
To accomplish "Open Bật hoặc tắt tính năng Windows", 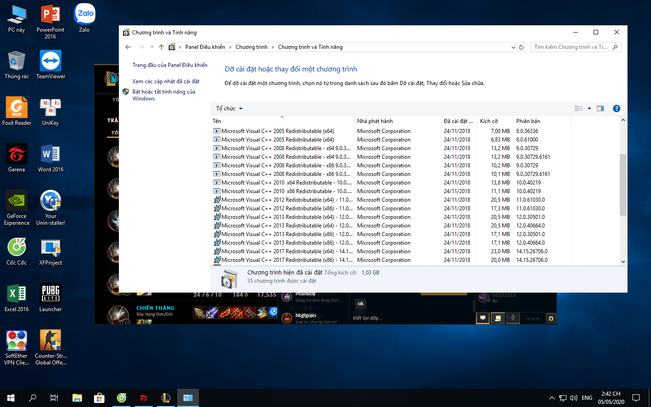I will 164,95.
